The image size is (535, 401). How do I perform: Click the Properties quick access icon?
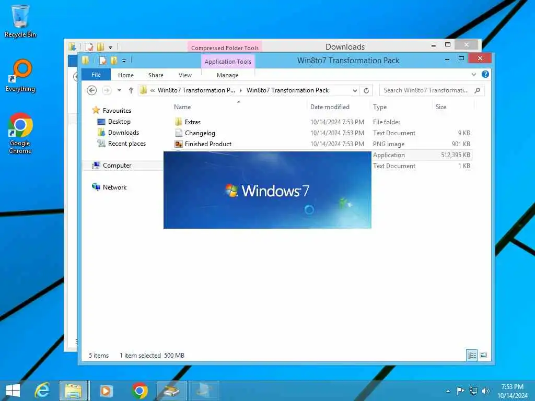103,61
